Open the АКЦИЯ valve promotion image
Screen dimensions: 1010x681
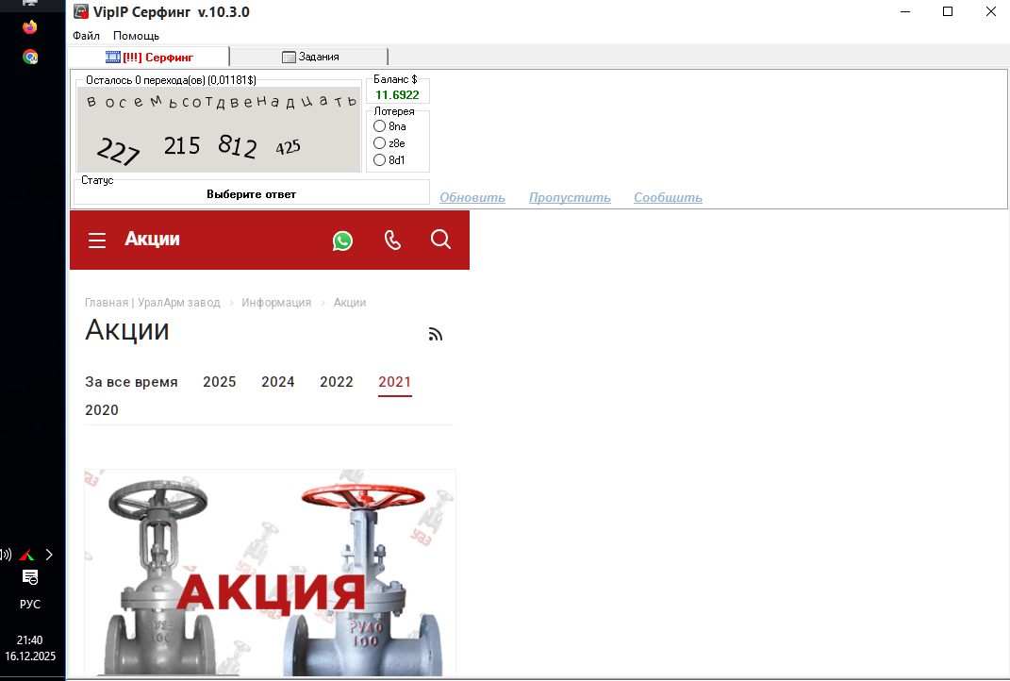270,573
